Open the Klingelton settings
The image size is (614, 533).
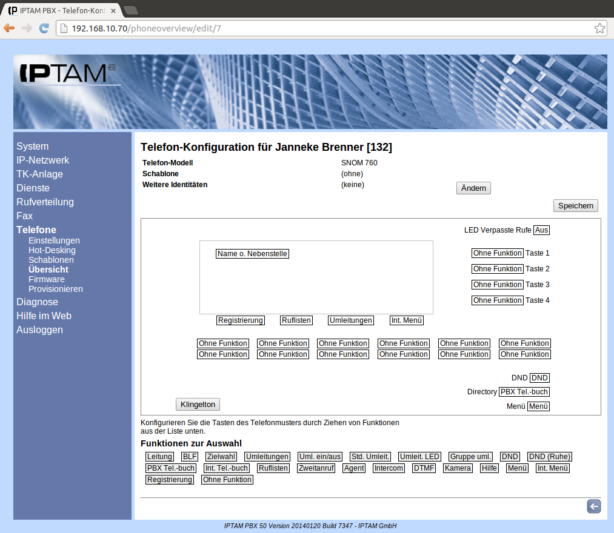point(198,404)
